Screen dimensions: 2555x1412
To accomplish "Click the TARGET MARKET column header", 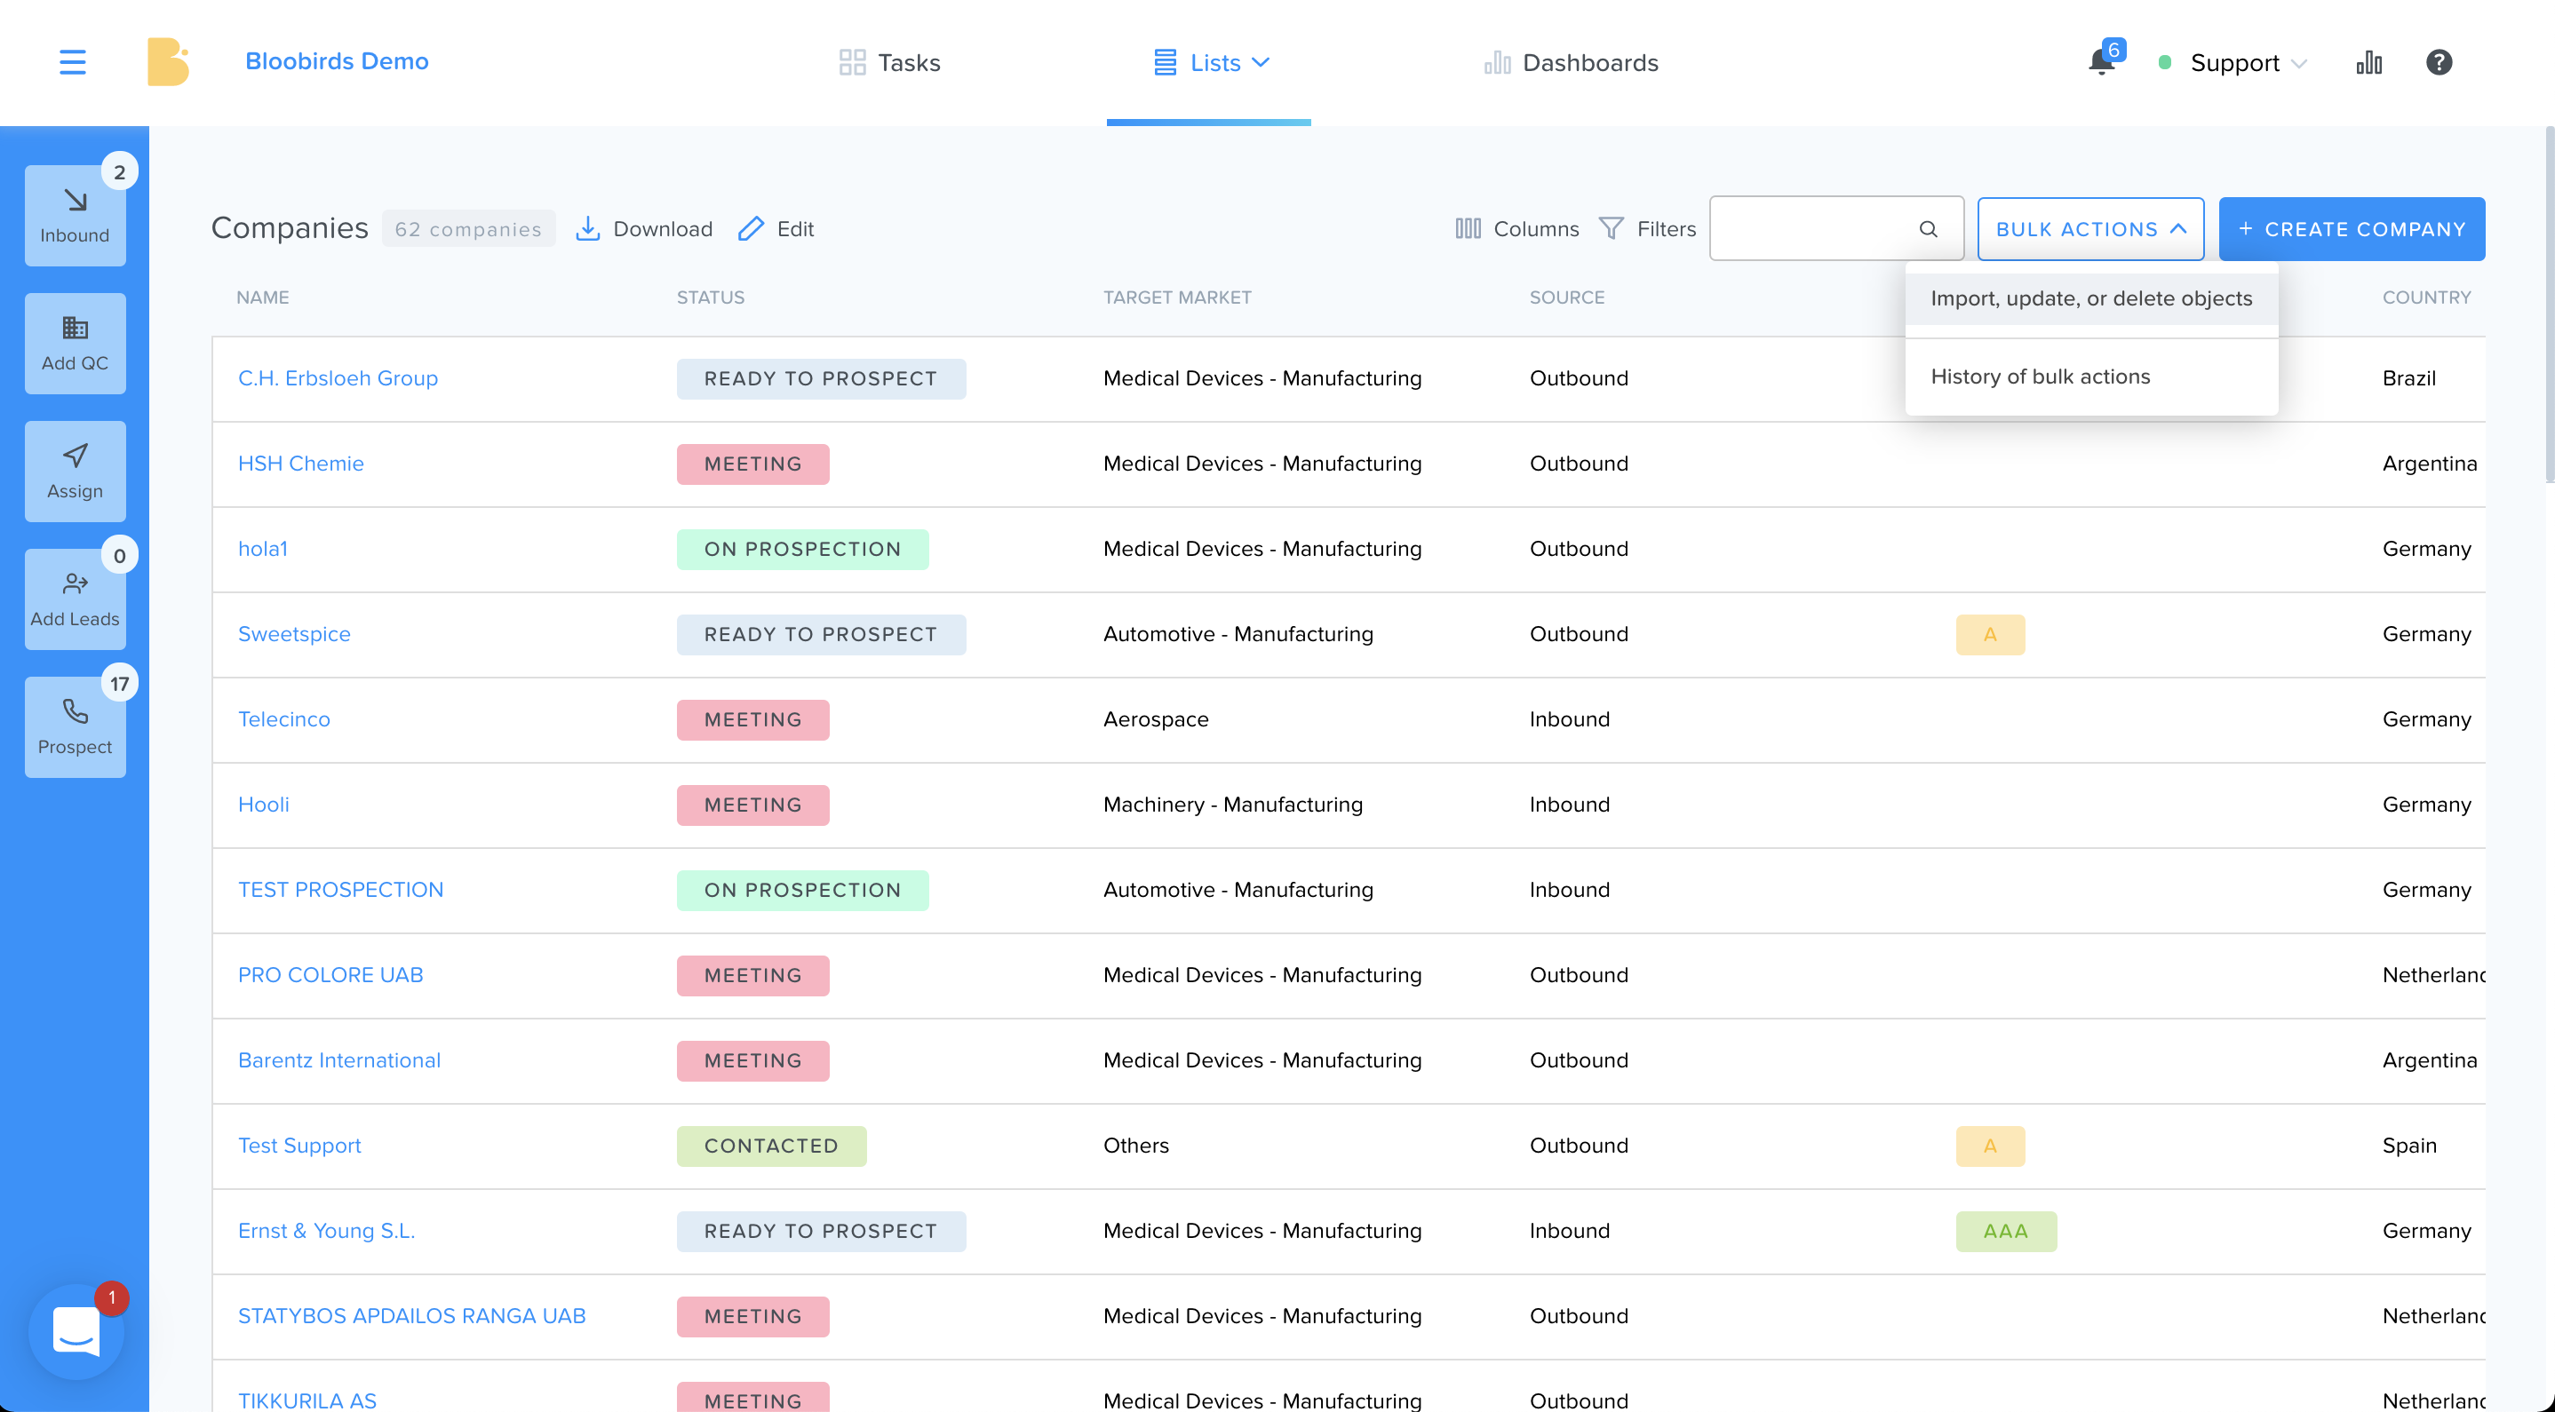I will 1177,297.
